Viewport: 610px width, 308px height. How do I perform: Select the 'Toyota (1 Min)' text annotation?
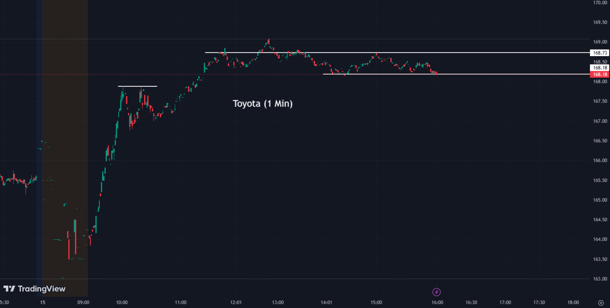tap(263, 104)
